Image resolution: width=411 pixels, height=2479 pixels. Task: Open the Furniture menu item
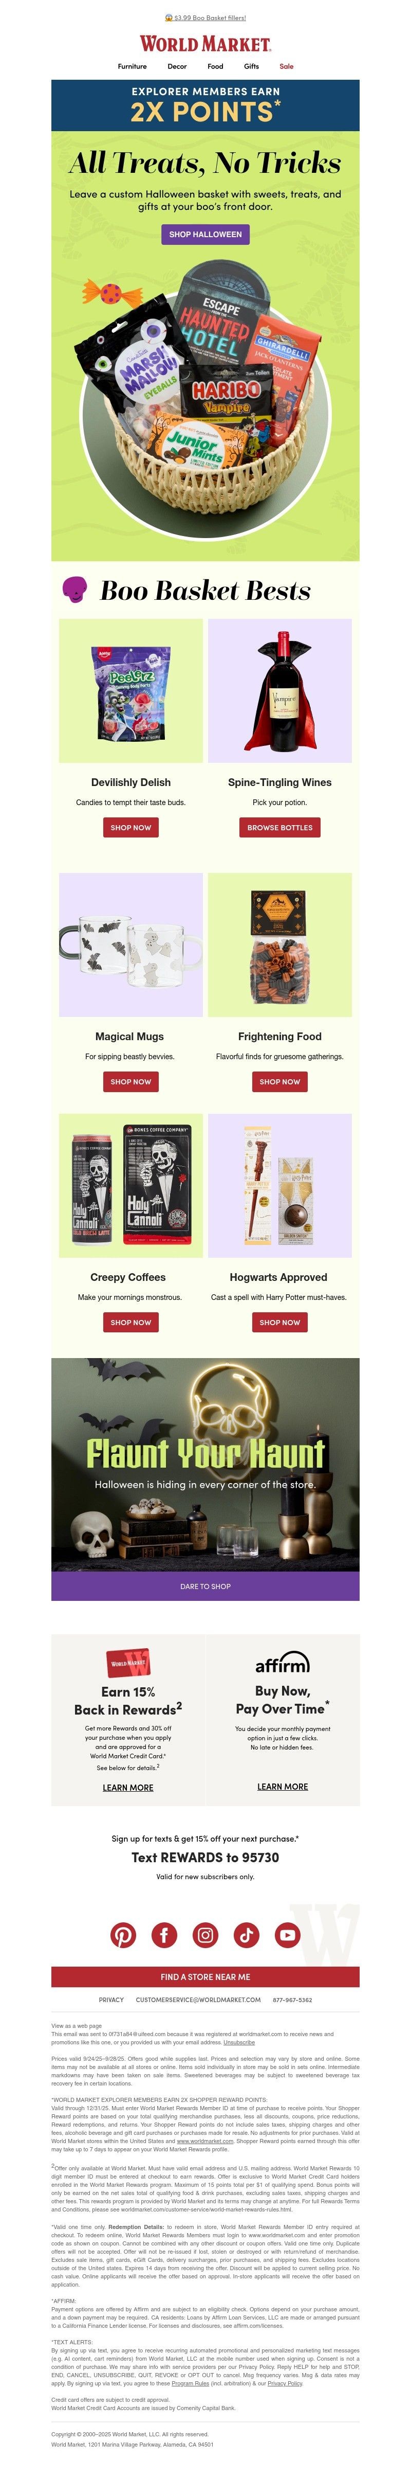point(133,66)
